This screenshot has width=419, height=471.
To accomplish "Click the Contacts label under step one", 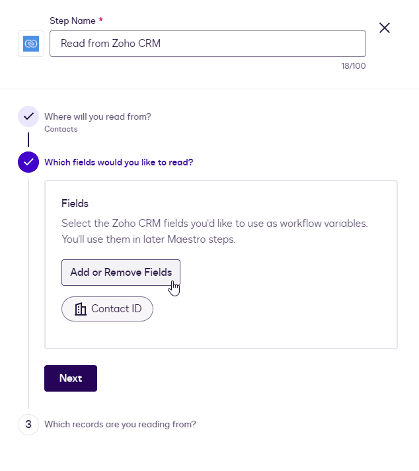I will [61, 129].
